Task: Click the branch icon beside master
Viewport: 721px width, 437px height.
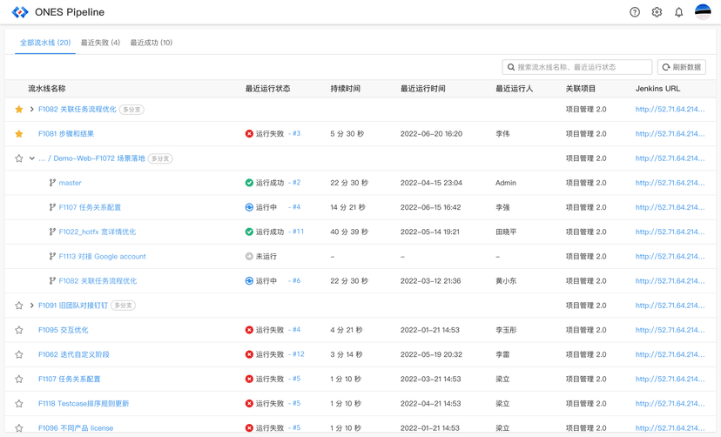Action: tap(52, 183)
